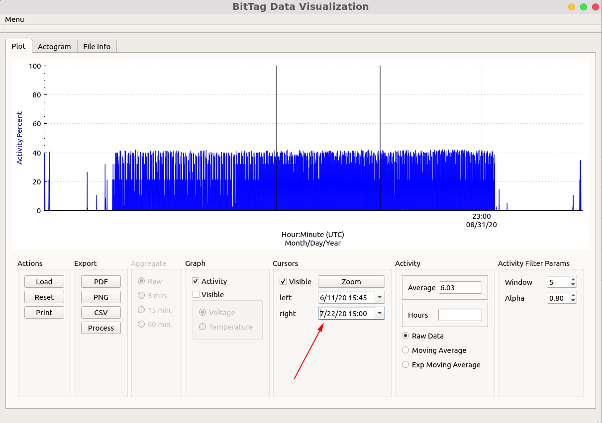Uncheck the Cursors Visible checkbox
This screenshot has width=602, height=423.
click(284, 282)
